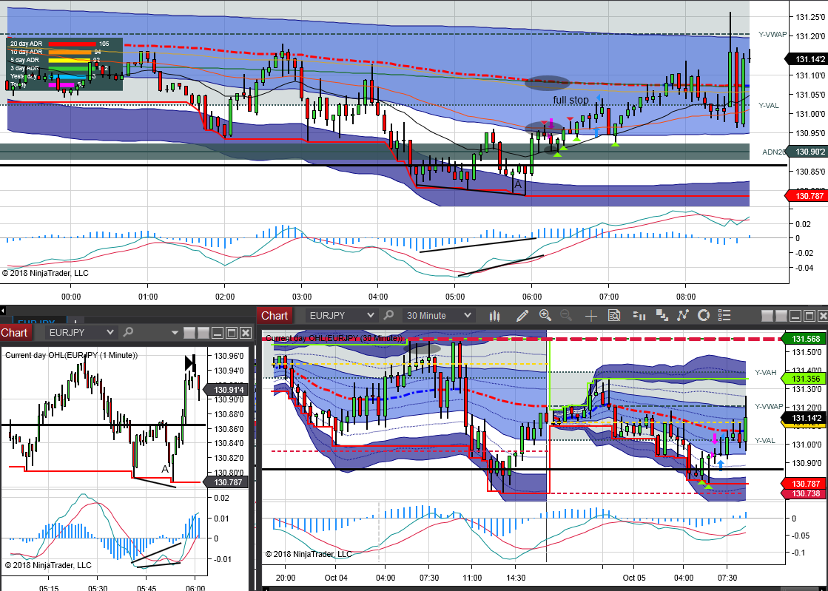This screenshot has height=591, width=828.
Task: Click Y-VWAP label on the top chart
Action: point(773,35)
